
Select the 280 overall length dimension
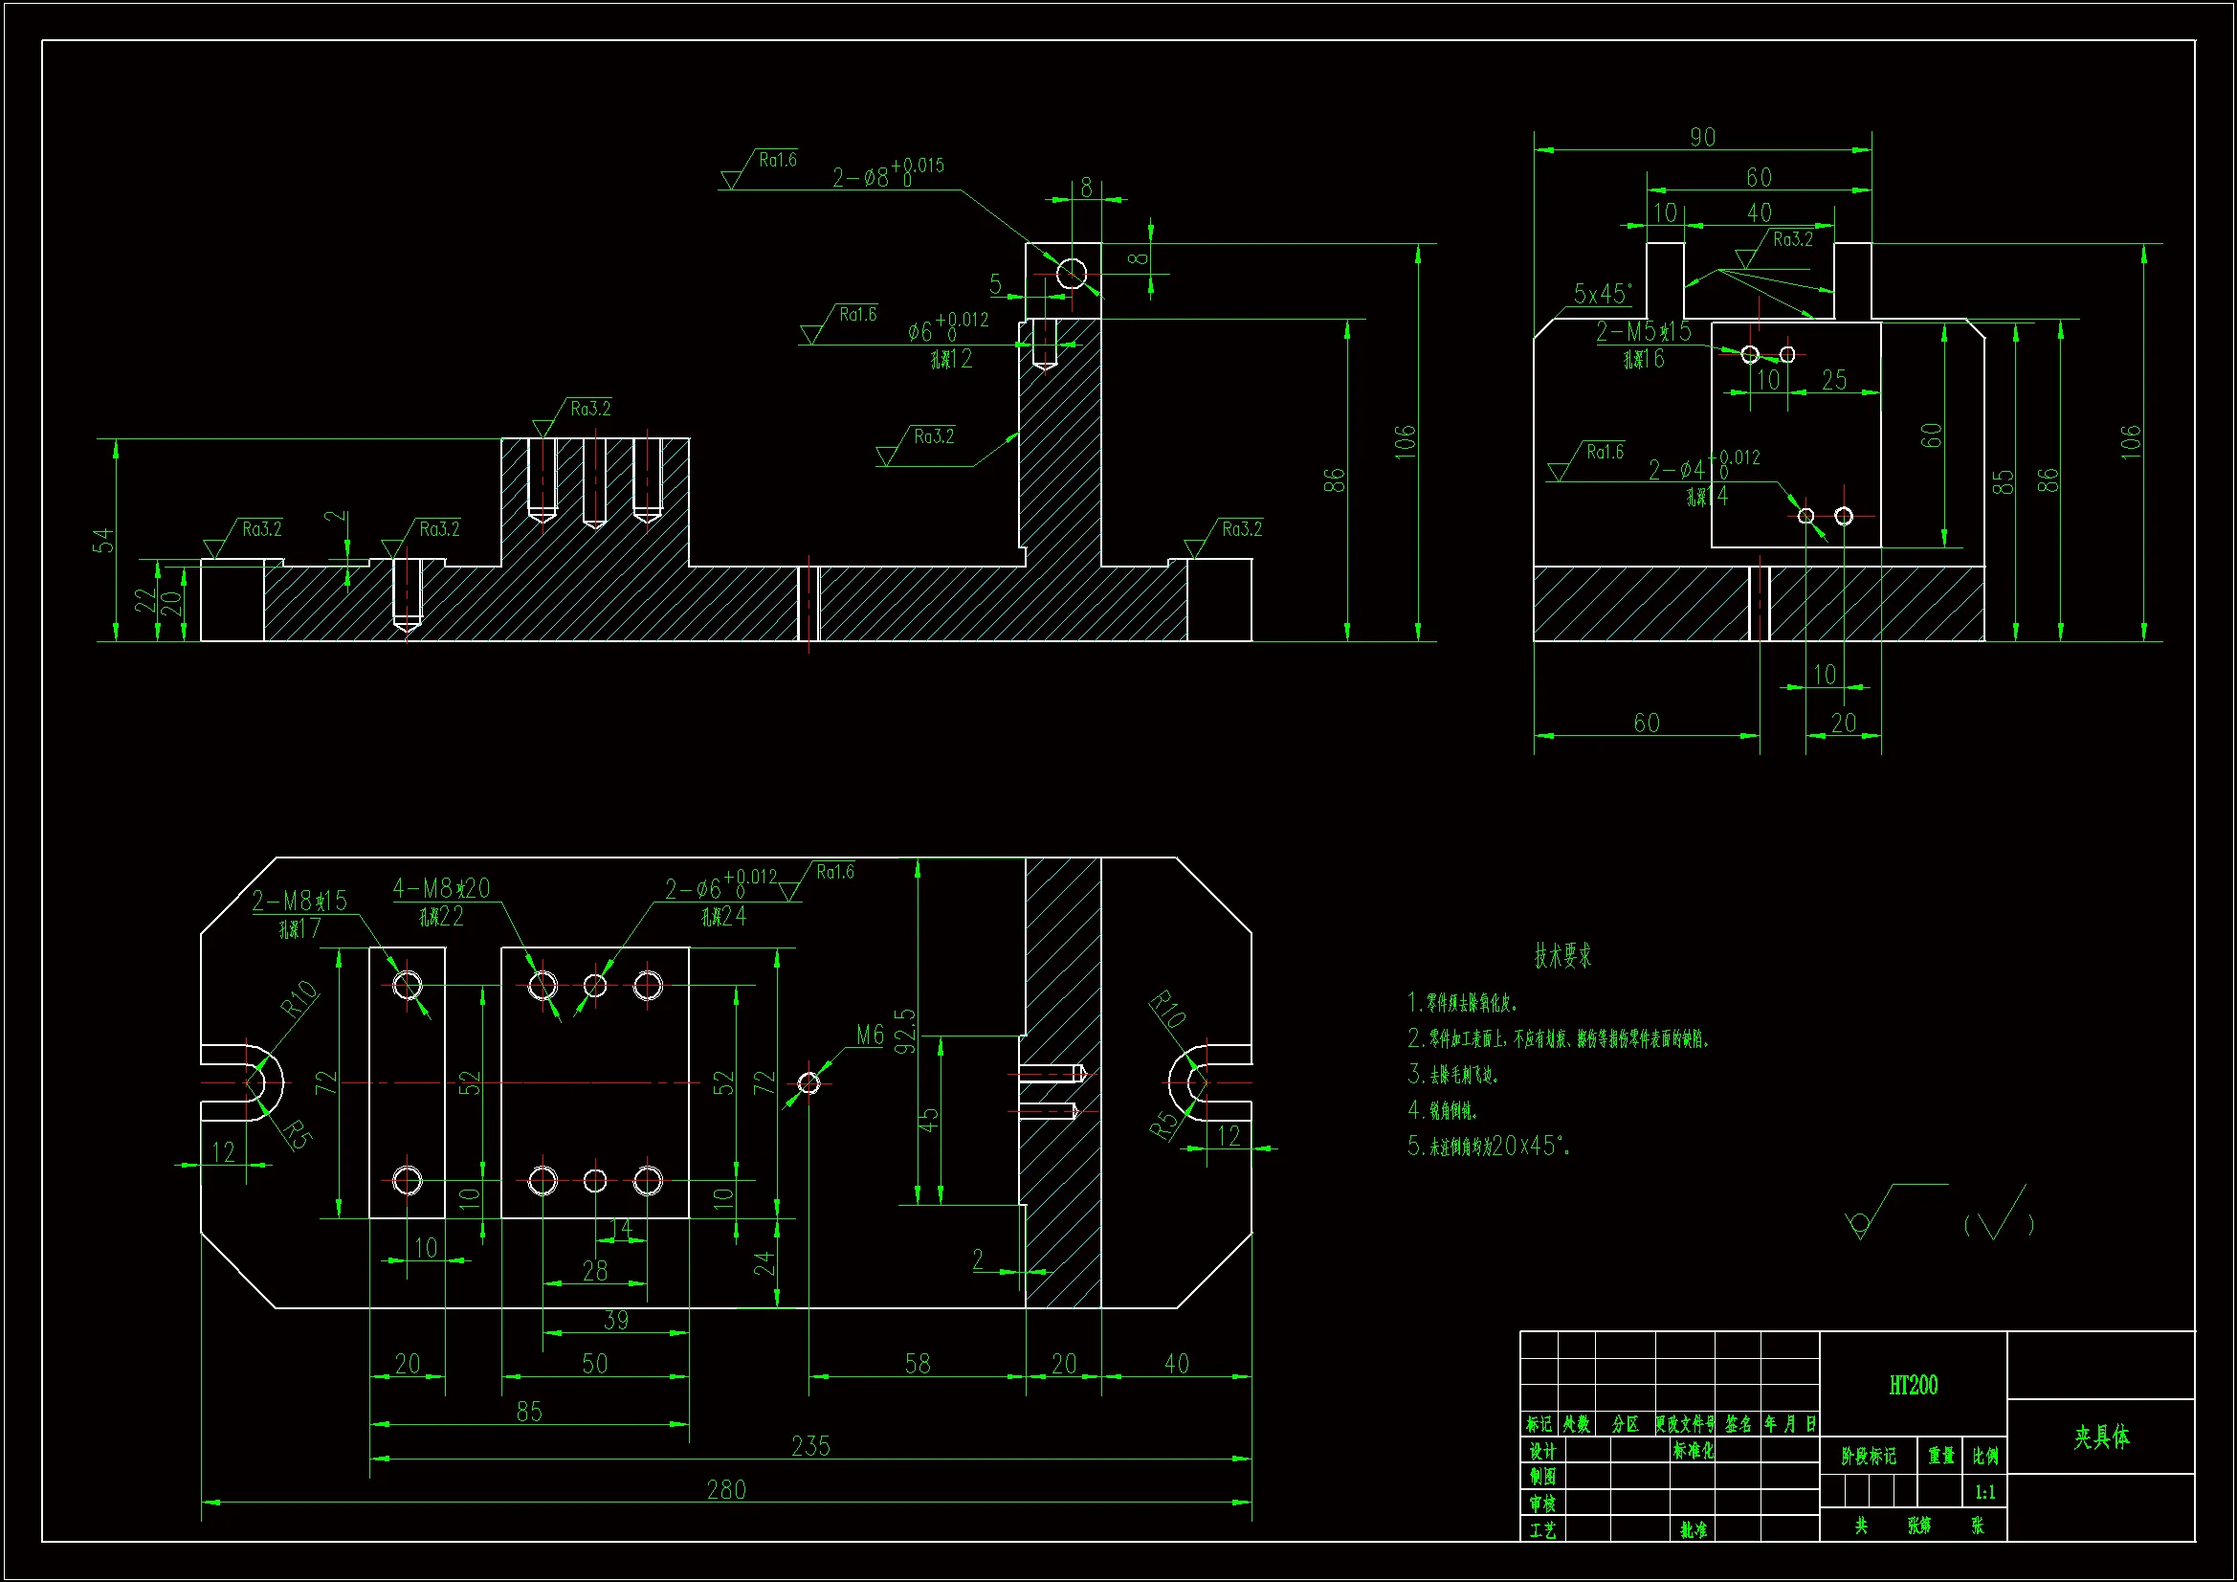coord(726,1489)
